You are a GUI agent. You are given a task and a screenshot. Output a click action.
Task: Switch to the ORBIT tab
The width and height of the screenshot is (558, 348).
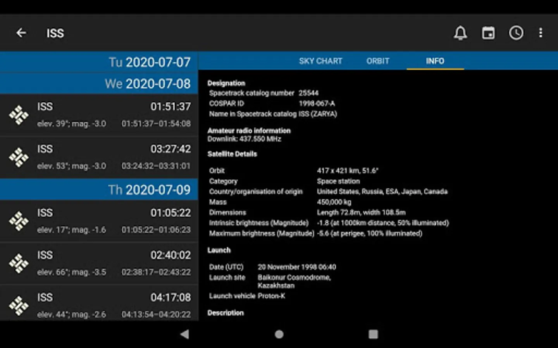[378, 61]
